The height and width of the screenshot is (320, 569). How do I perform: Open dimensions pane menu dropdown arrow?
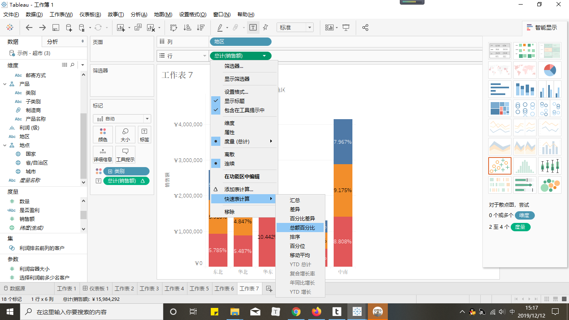82,65
